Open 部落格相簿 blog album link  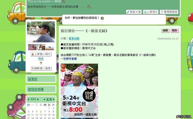point(36,90)
